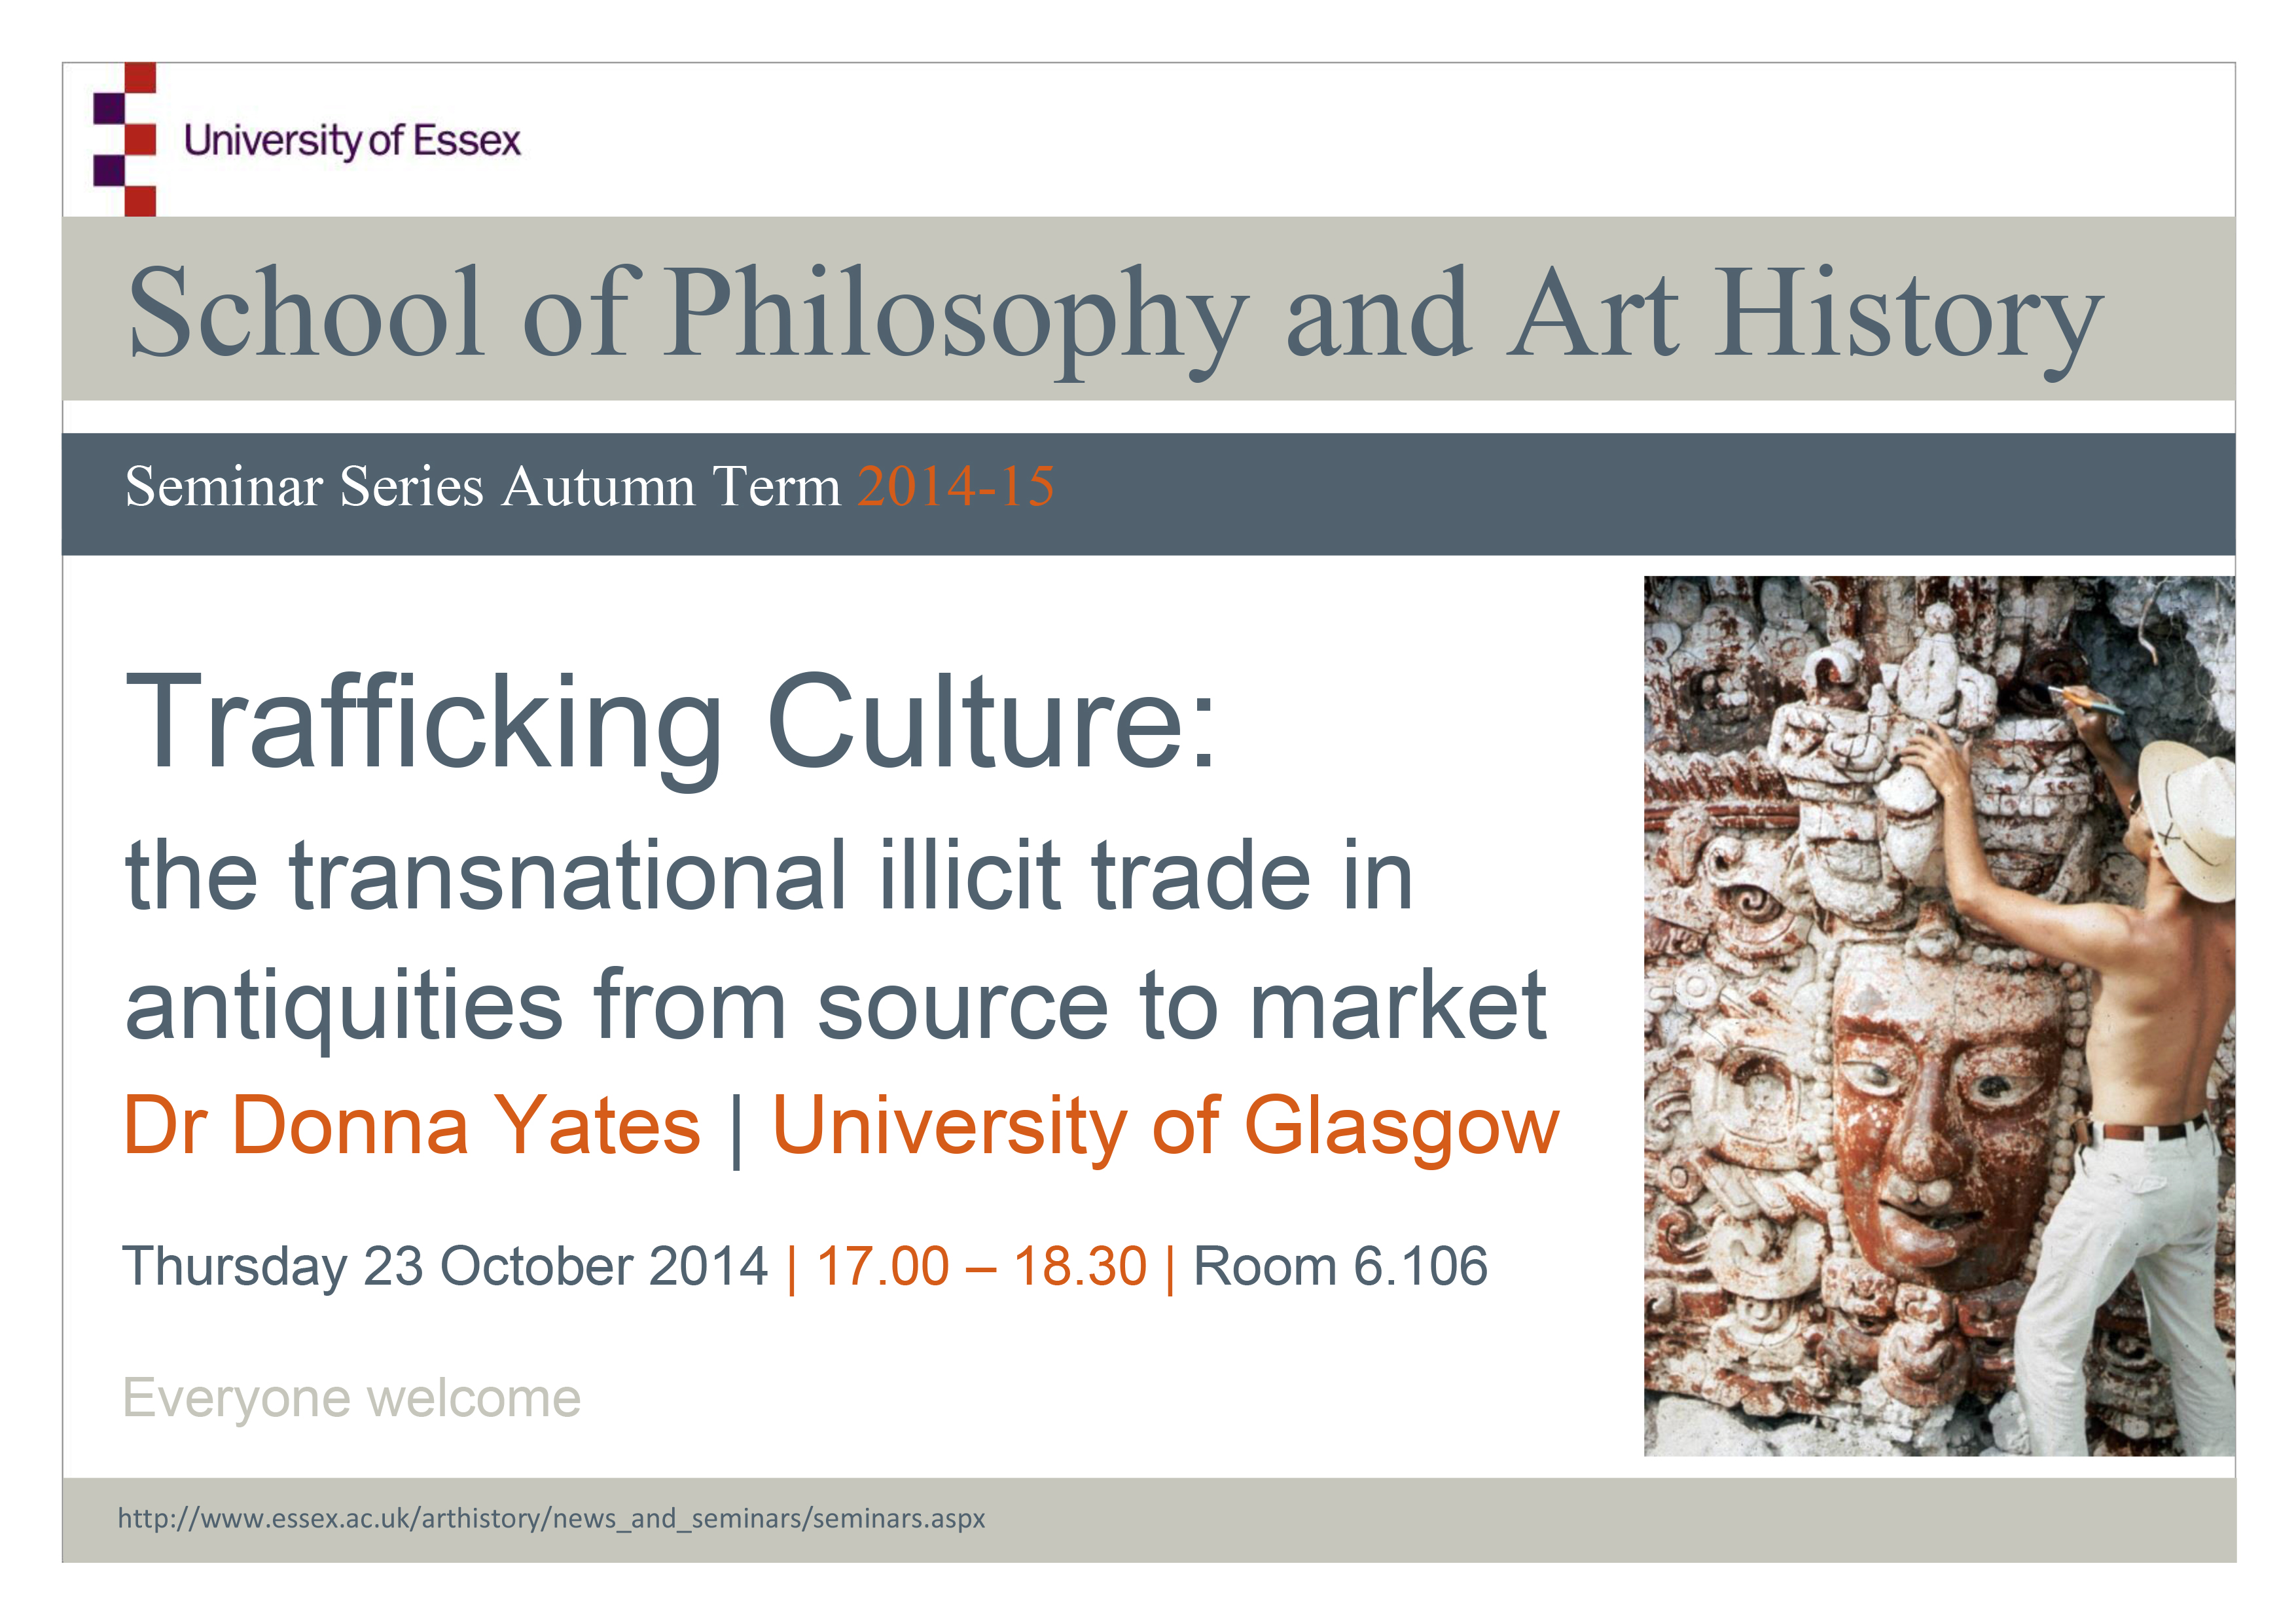
Task: Click the speaker name "Dr Donna Yates"
Action: 412,1126
